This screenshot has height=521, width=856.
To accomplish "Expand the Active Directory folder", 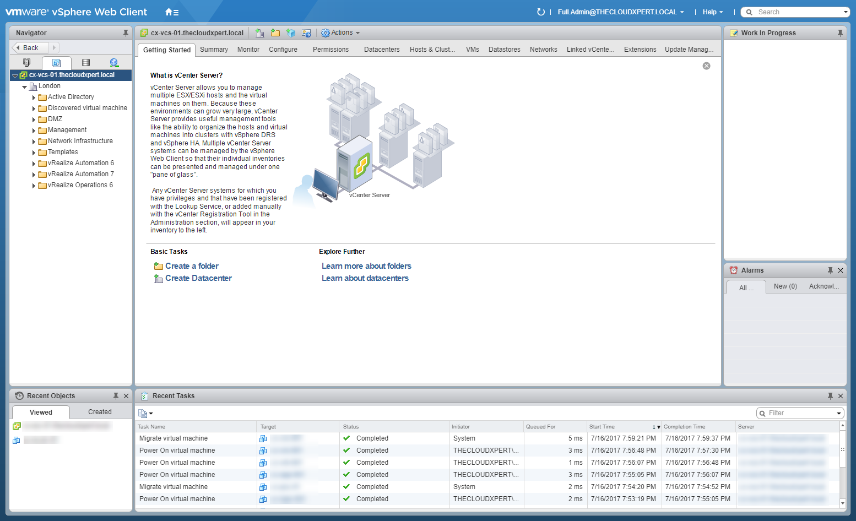I will (x=34, y=97).
